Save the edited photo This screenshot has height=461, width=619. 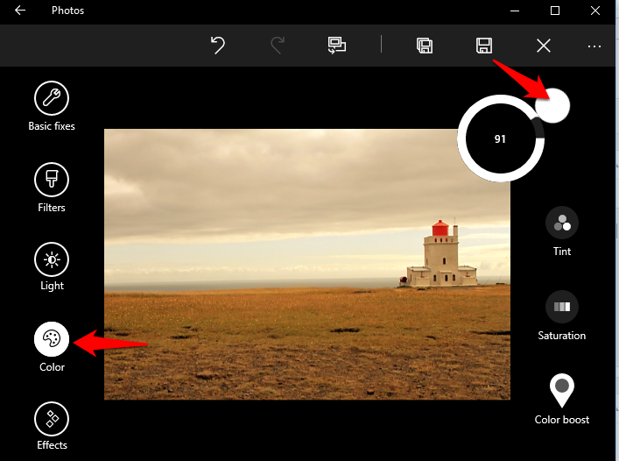click(484, 46)
